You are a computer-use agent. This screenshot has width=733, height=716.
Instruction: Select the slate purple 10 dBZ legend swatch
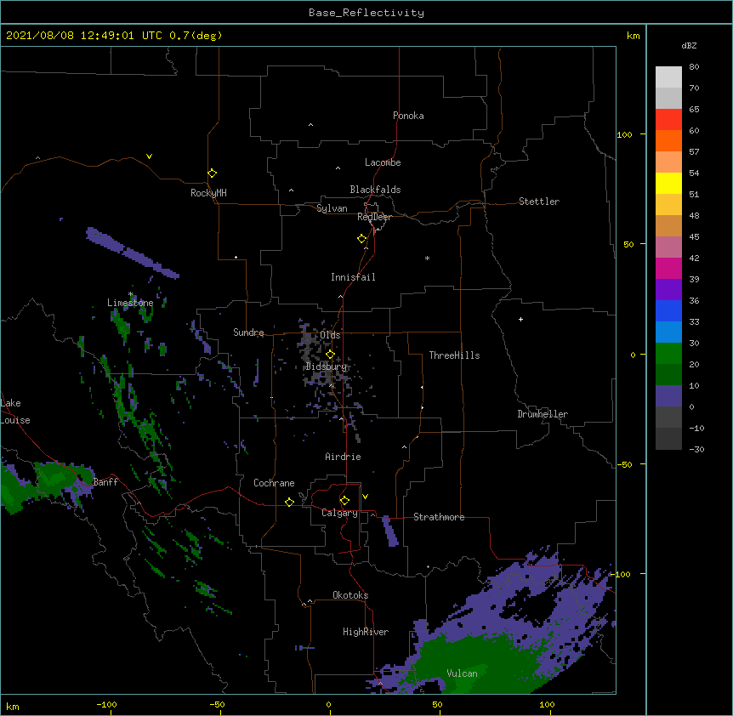point(668,396)
